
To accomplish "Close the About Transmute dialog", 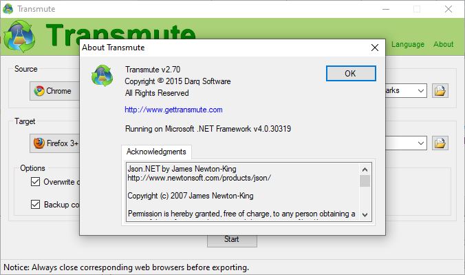I will tap(375, 48).
